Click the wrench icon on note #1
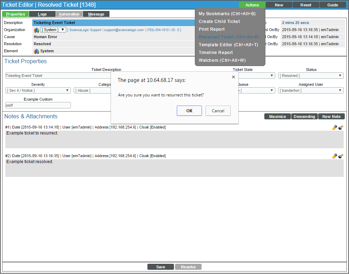349x274 pixels. [334, 127]
